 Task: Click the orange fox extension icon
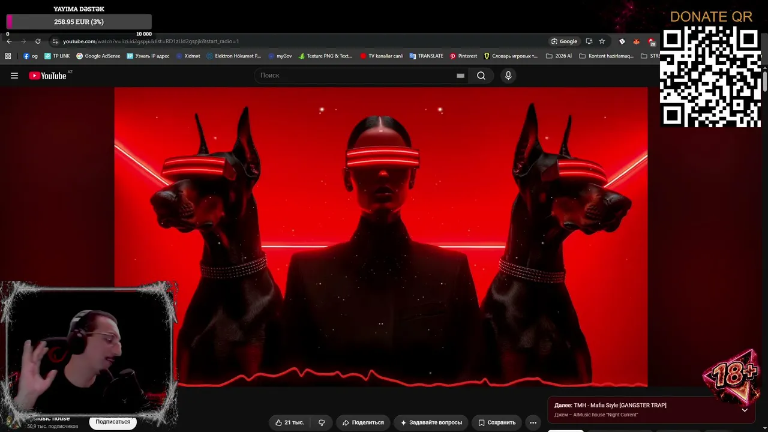637,41
